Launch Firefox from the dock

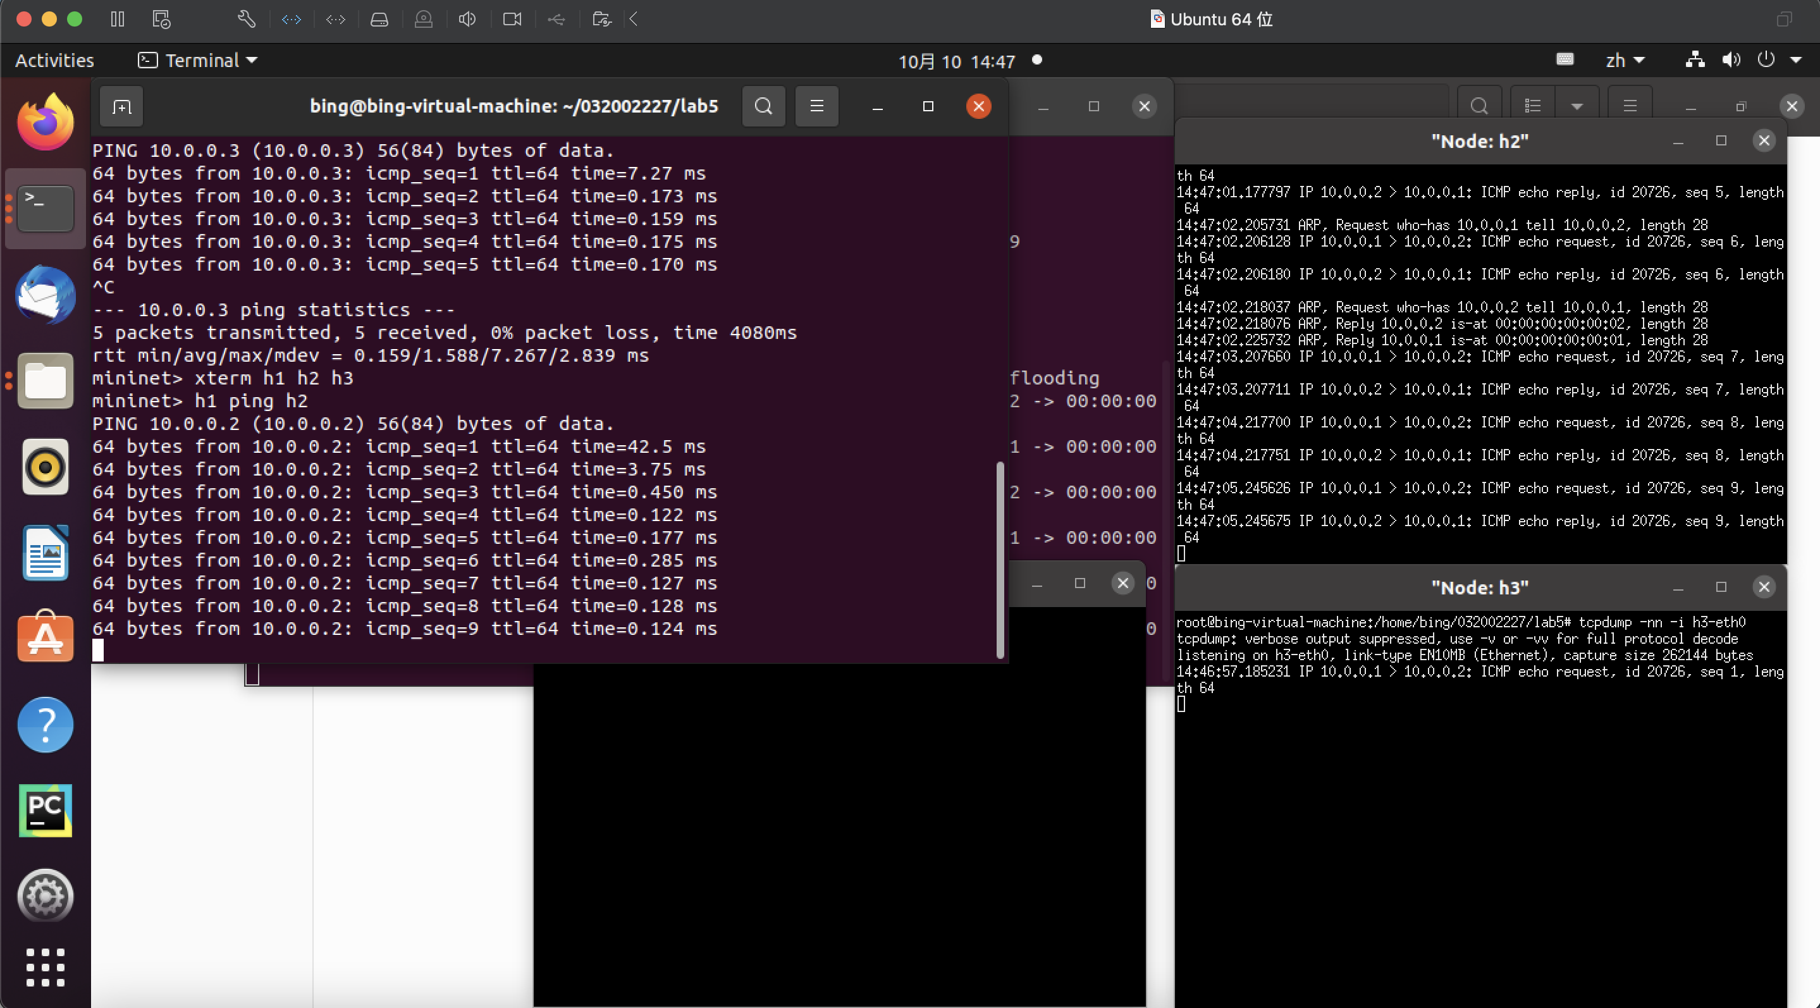[46, 122]
